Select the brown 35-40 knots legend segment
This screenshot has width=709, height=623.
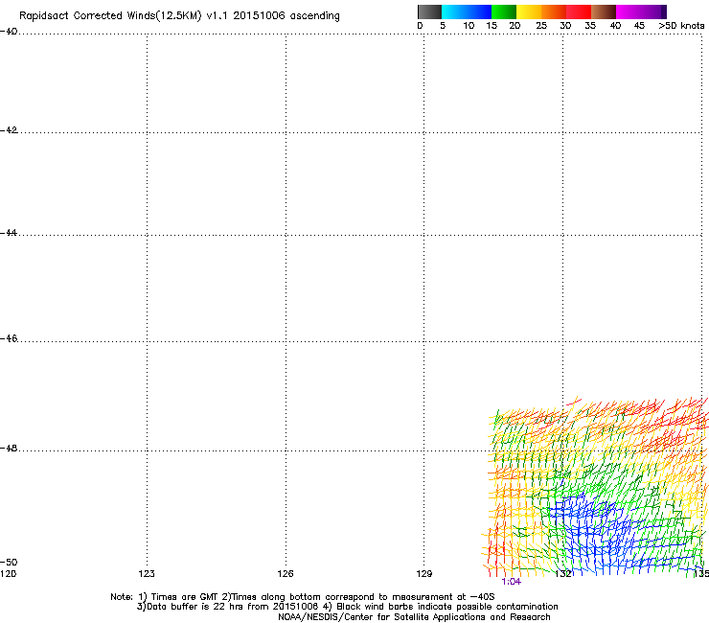click(604, 12)
